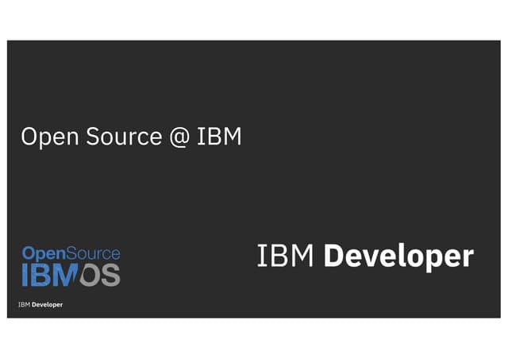The width and height of the screenshot is (508, 359).
Task: Click the small IBM Developer footer text
Action: pos(40,304)
